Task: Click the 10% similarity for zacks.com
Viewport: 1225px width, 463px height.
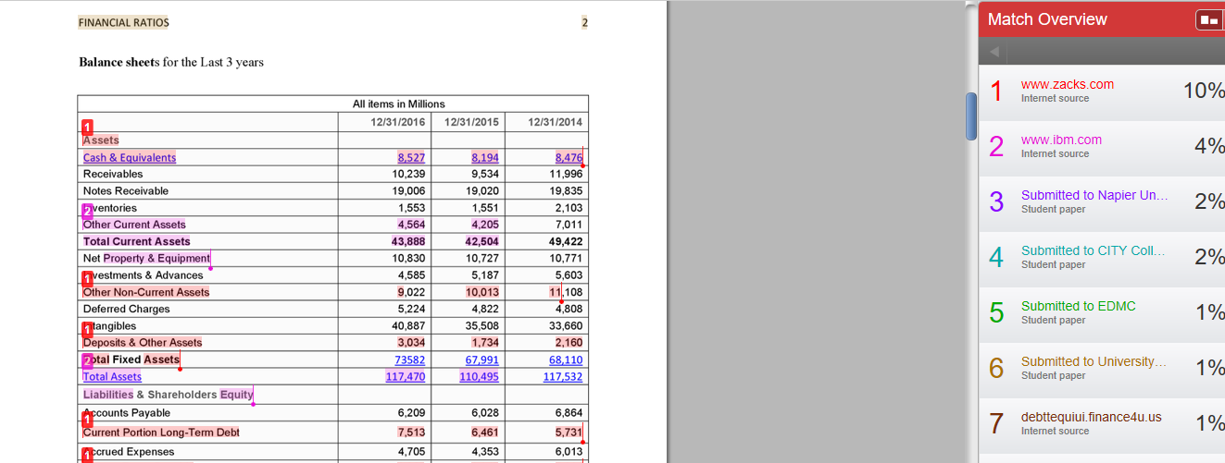Action: [x=1204, y=91]
